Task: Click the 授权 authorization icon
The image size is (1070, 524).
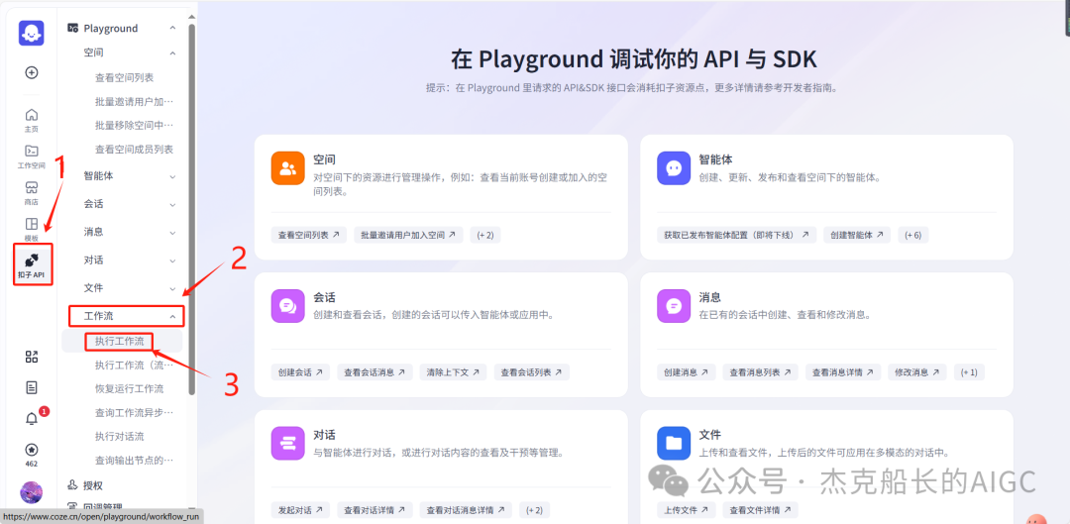Action: coord(72,485)
